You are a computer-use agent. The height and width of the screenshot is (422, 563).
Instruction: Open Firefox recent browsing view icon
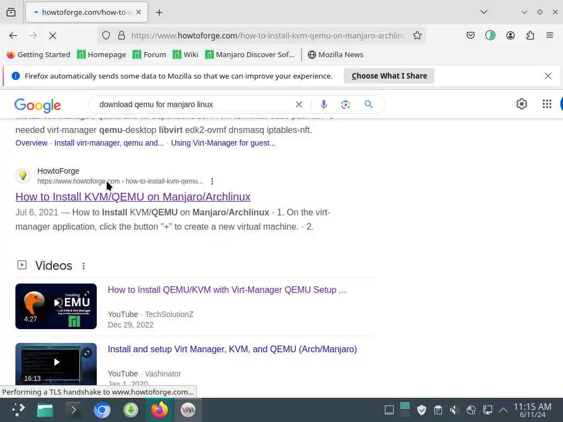point(11,12)
